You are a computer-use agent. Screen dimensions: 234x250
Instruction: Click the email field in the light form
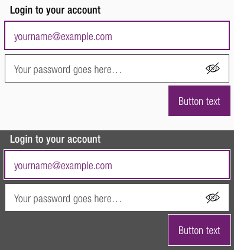click(117, 35)
